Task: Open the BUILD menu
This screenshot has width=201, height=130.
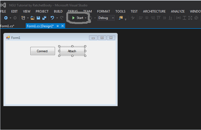Action: (x=58, y=11)
